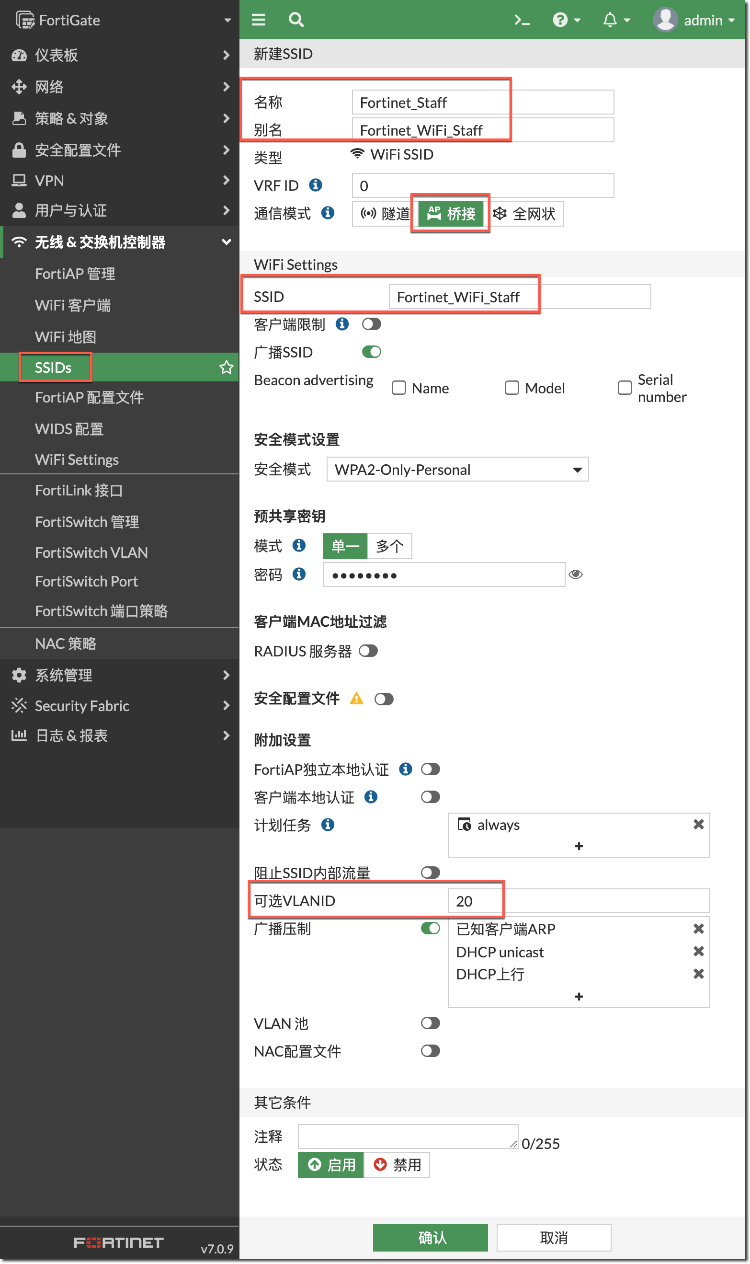Favorite SSIDs with the star icon
Screen dimensions: 750x1264
(227, 368)
